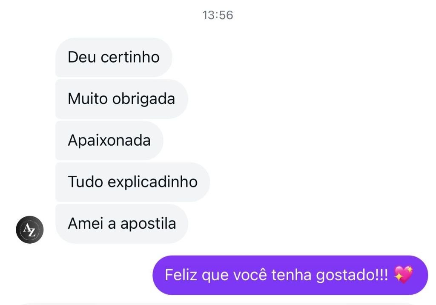Viewport: 436px width, 305px height.
Task: Click the word "explicadinho" in fourth message
Action: pos(152,182)
